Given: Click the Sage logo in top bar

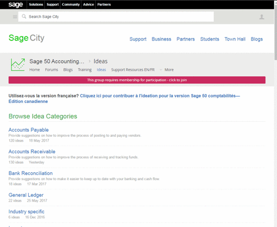Looking at the screenshot, I should [x=16, y=5].
